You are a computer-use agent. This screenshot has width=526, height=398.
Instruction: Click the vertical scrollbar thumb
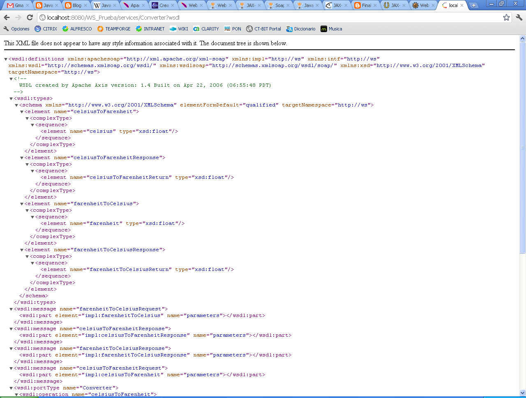522,148
